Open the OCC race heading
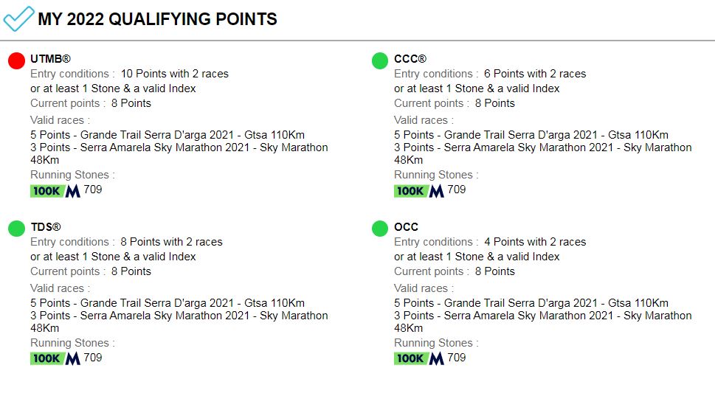 pos(407,227)
